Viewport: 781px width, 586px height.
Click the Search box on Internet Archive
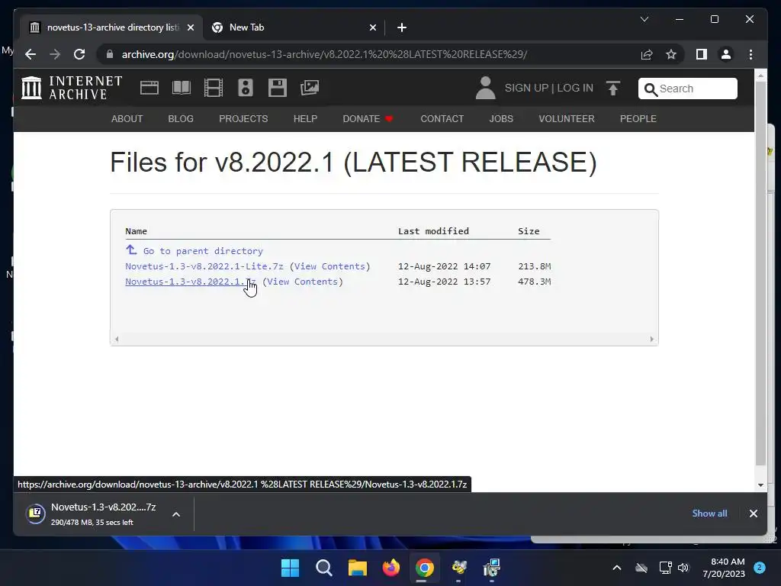tap(687, 89)
